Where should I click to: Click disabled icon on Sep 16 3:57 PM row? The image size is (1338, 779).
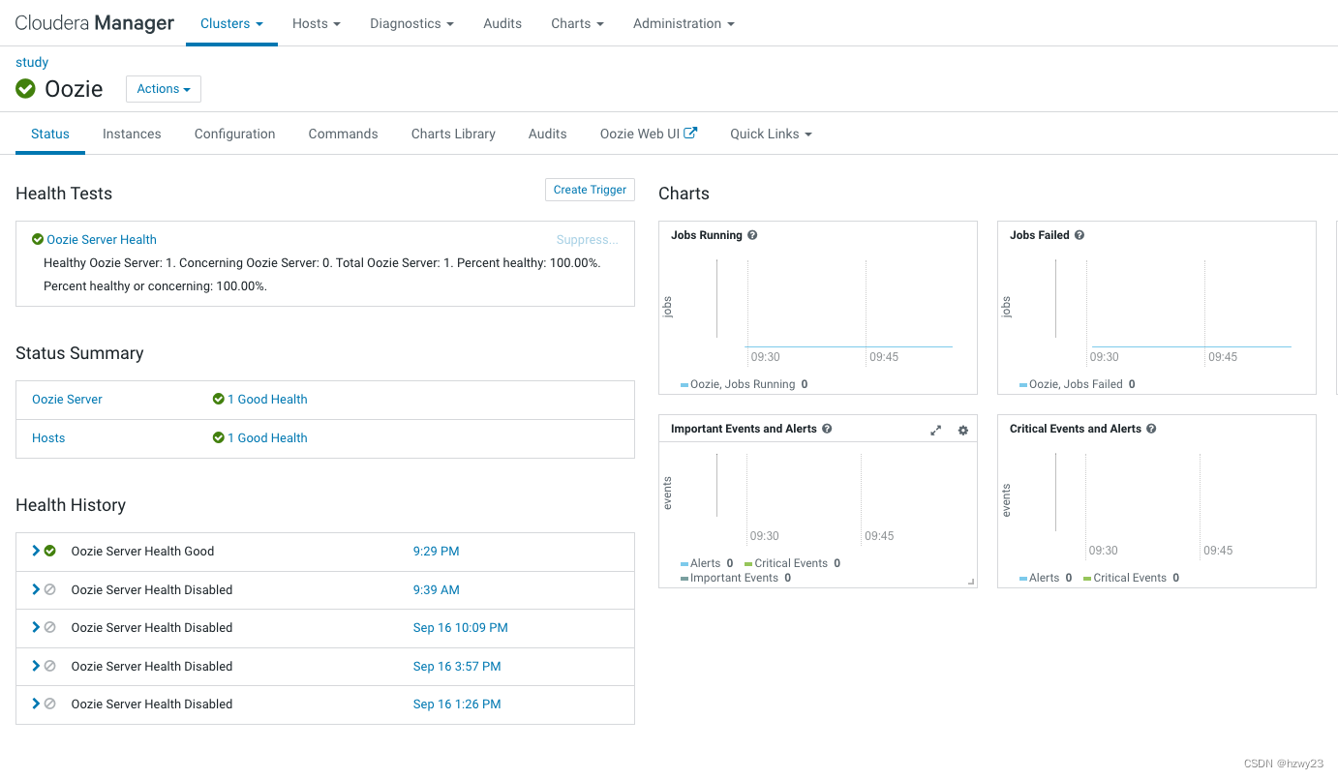50,666
